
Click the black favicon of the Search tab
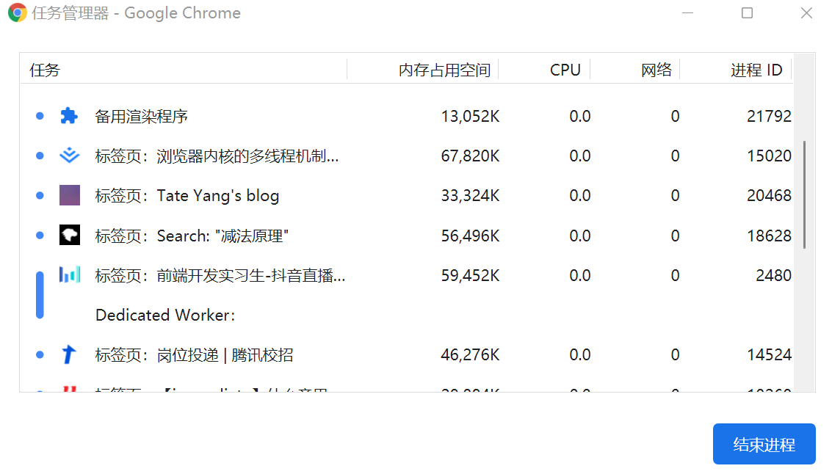69,236
